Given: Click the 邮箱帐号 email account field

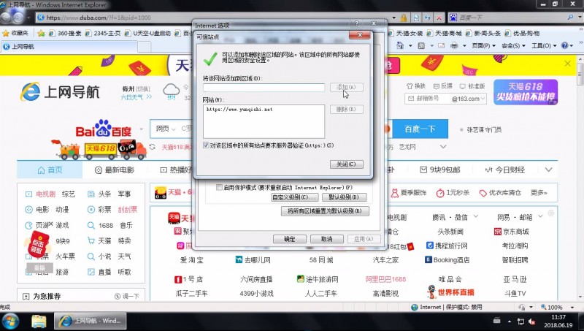Looking at the screenshot, I should coord(428,99).
